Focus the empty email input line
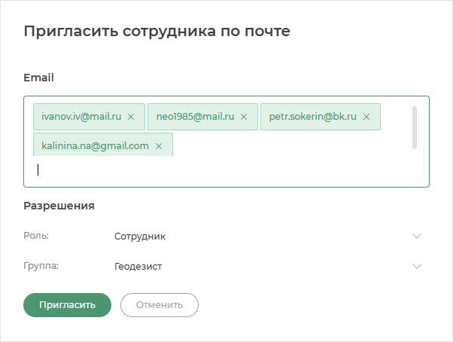Image resolution: width=453 pixels, height=342 pixels. click(x=223, y=170)
